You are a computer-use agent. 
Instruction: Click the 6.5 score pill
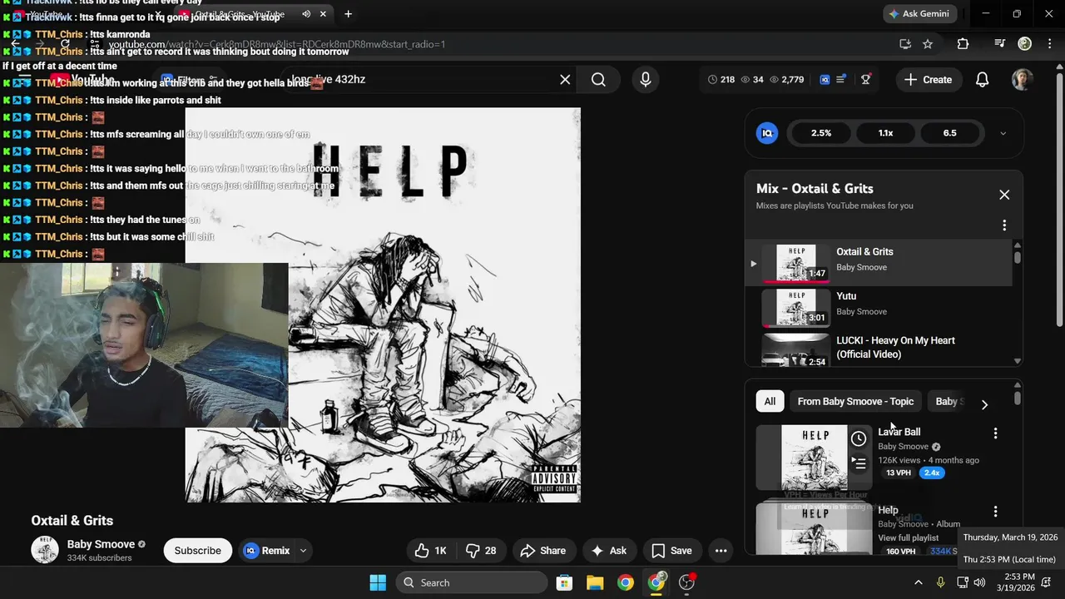coord(950,133)
